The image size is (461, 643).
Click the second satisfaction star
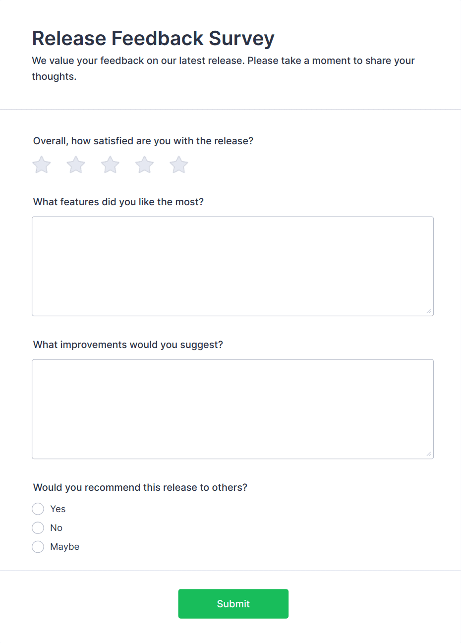coord(76,165)
